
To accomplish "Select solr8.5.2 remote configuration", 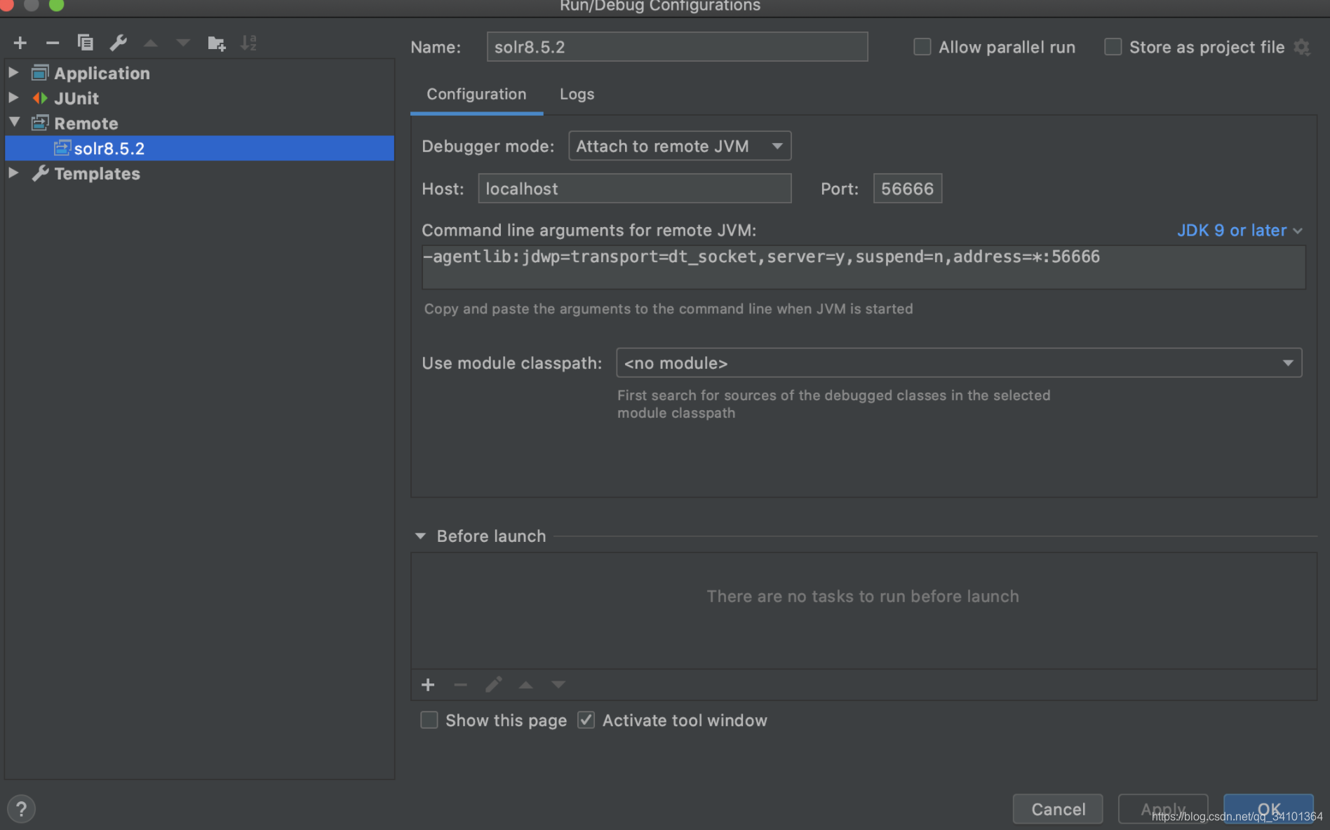I will pos(200,148).
